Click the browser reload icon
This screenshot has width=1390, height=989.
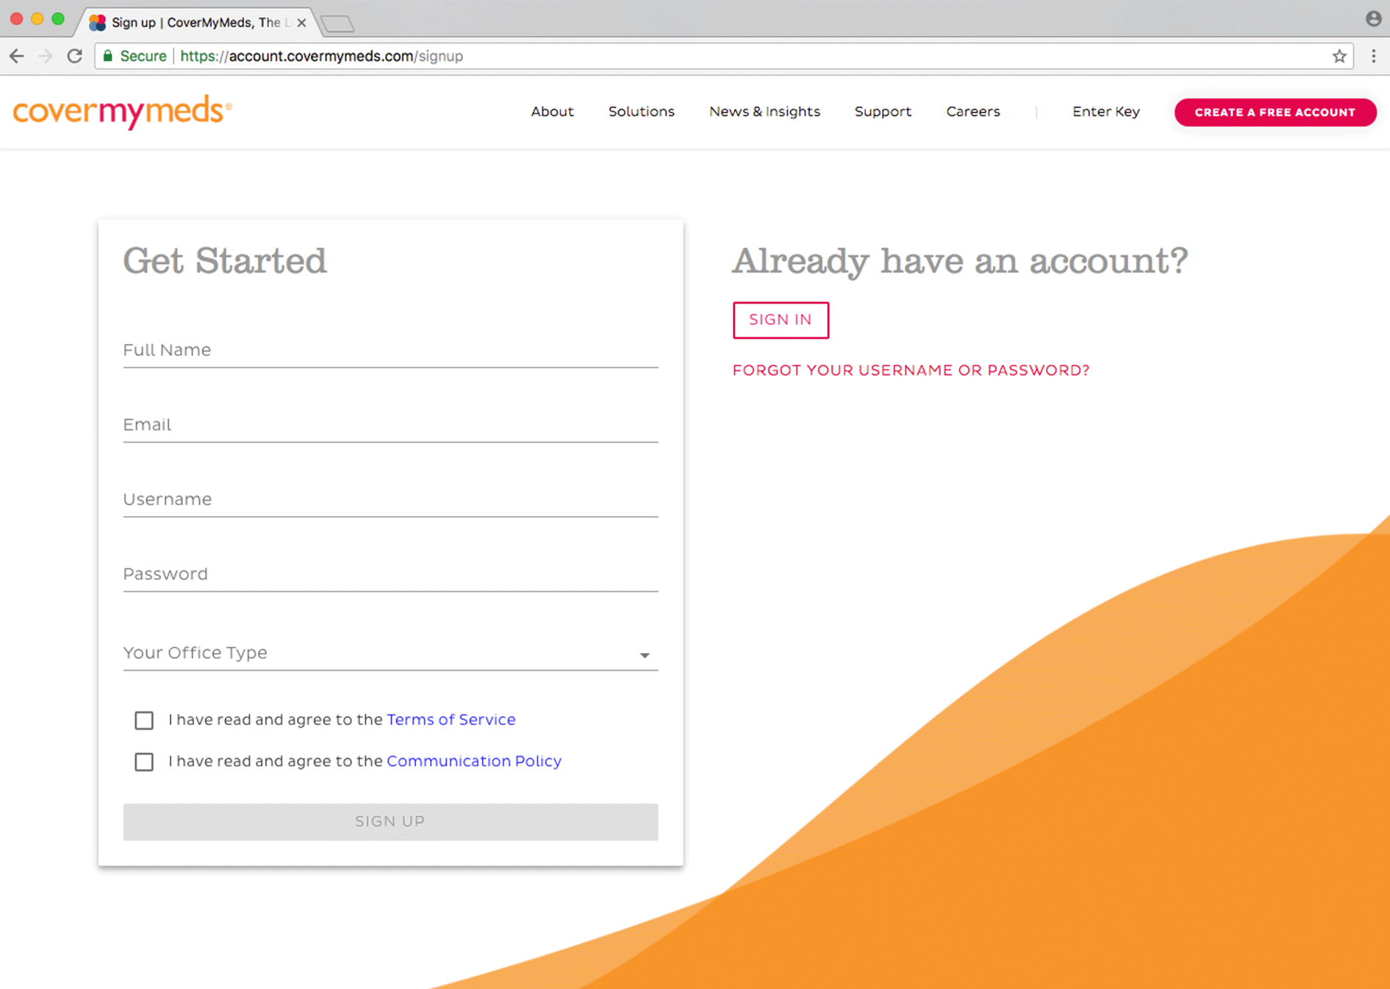[74, 56]
